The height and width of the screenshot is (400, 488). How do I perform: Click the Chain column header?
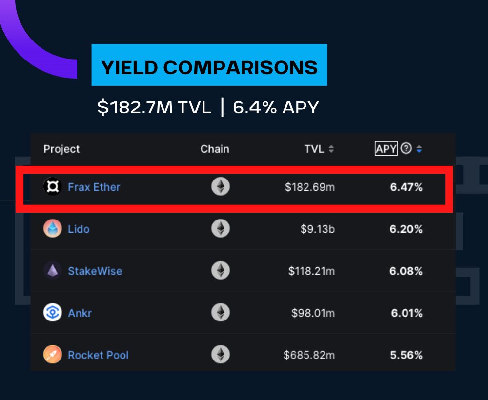[215, 149]
